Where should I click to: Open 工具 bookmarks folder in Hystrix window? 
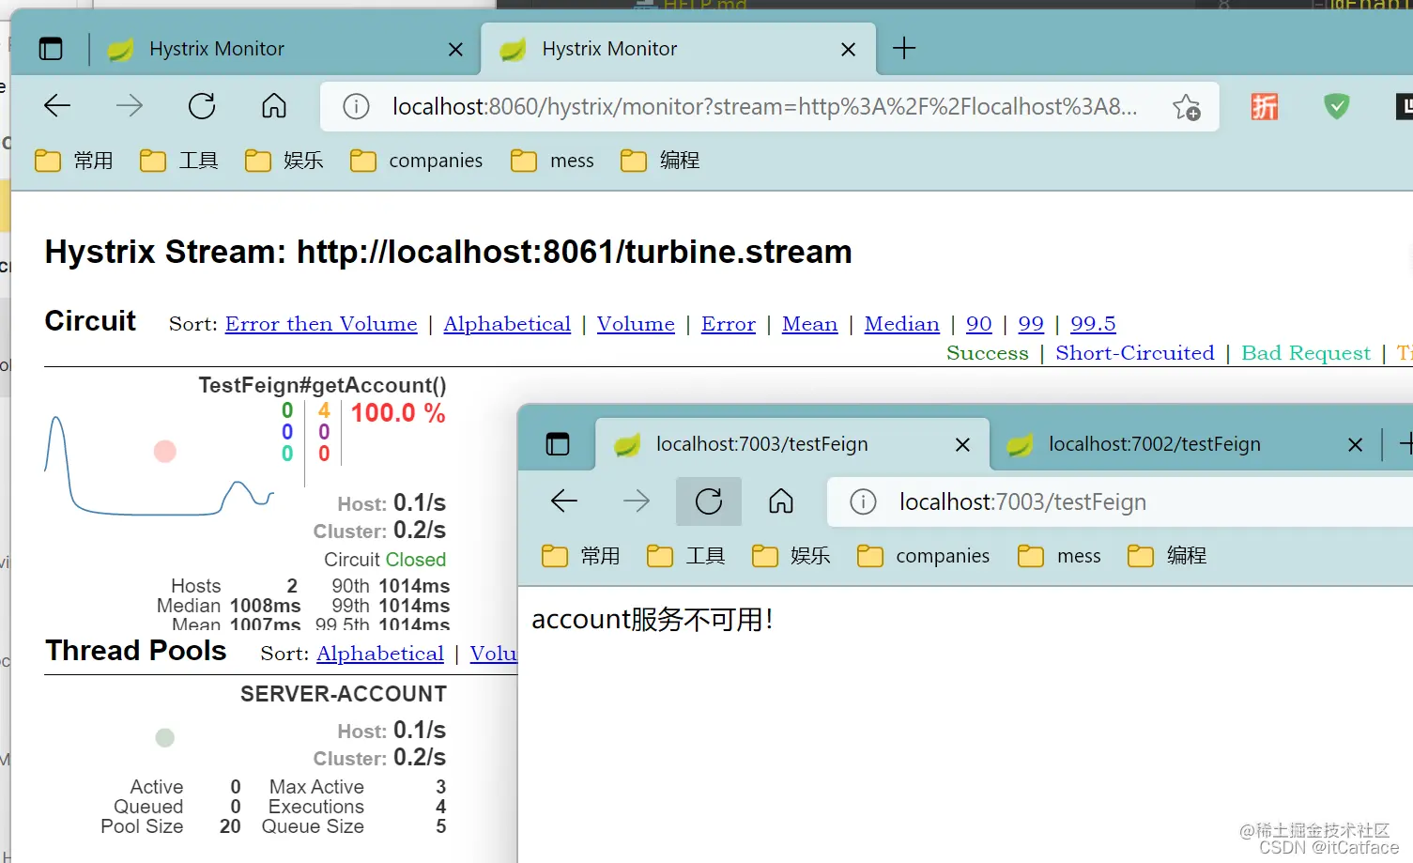pyautogui.click(x=179, y=161)
